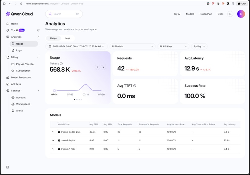Open Pay-As-You-Go billing page
The height and width of the screenshot is (175, 250).
(22, 64)
